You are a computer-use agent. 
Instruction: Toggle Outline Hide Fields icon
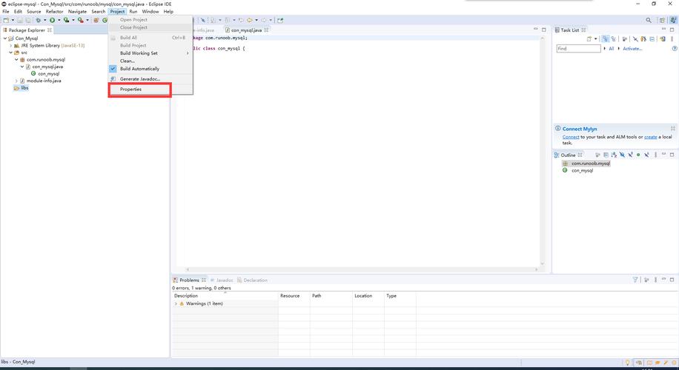click(622, 155)
